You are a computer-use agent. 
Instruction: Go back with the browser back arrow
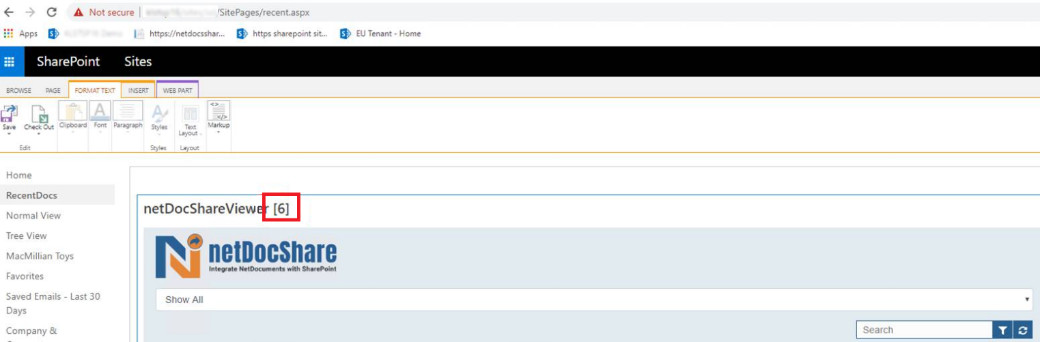coord(9,12)
